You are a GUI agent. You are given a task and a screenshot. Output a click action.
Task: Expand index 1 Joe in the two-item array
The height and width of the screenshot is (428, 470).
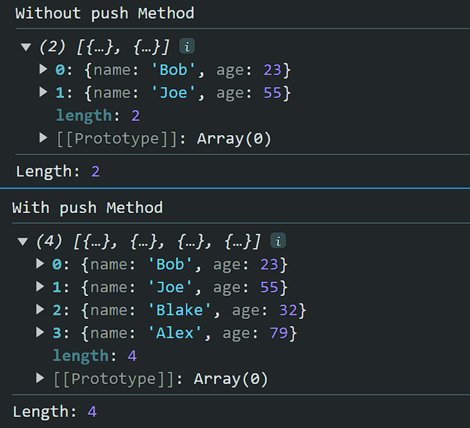click(44, 92)
